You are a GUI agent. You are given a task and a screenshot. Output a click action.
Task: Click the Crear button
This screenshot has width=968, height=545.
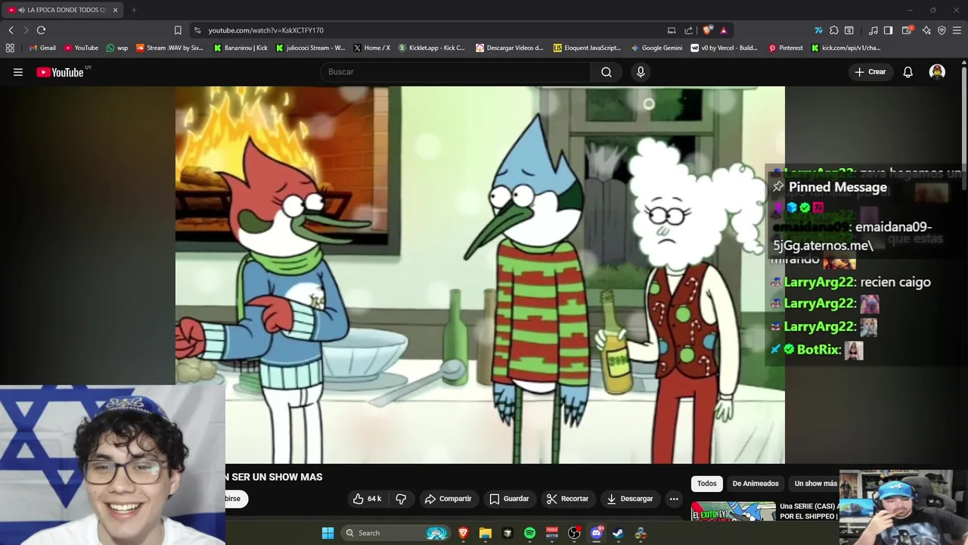(x=870, y=72)
